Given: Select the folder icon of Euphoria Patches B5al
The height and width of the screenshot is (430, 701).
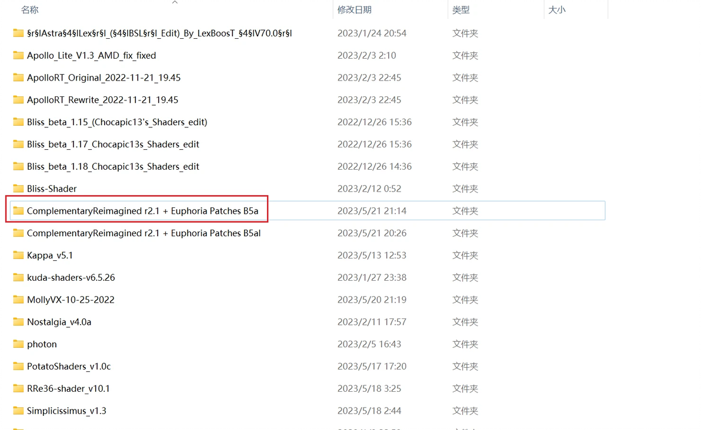Looking at the screenshot, I should [18, 233].
